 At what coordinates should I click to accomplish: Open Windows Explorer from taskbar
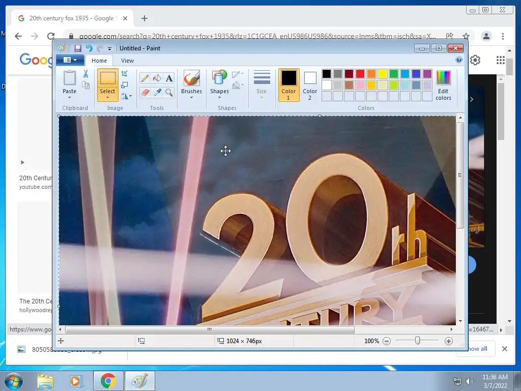click(45, 381)
